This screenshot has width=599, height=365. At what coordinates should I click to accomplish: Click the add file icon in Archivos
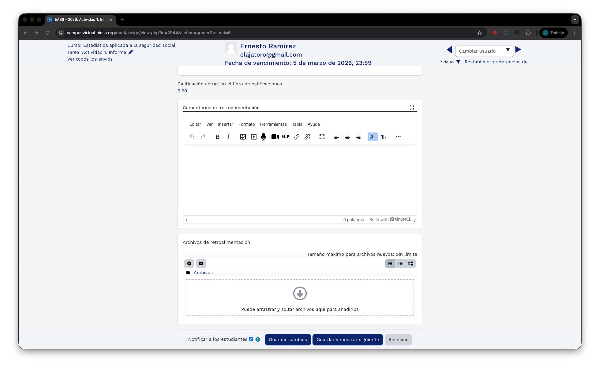(x=189, y=263)
